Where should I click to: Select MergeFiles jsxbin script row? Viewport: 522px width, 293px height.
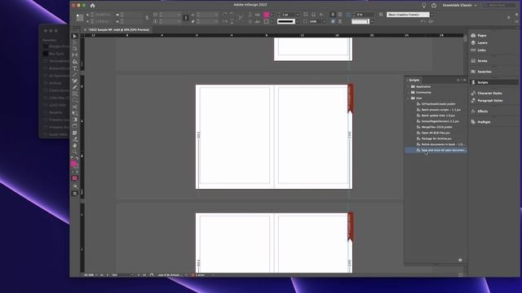click(436, 127)
